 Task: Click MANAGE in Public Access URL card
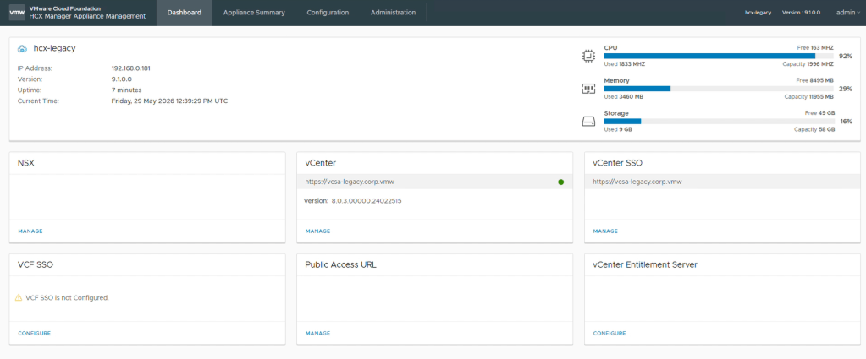pyautogui.click(x=317, y=333)
